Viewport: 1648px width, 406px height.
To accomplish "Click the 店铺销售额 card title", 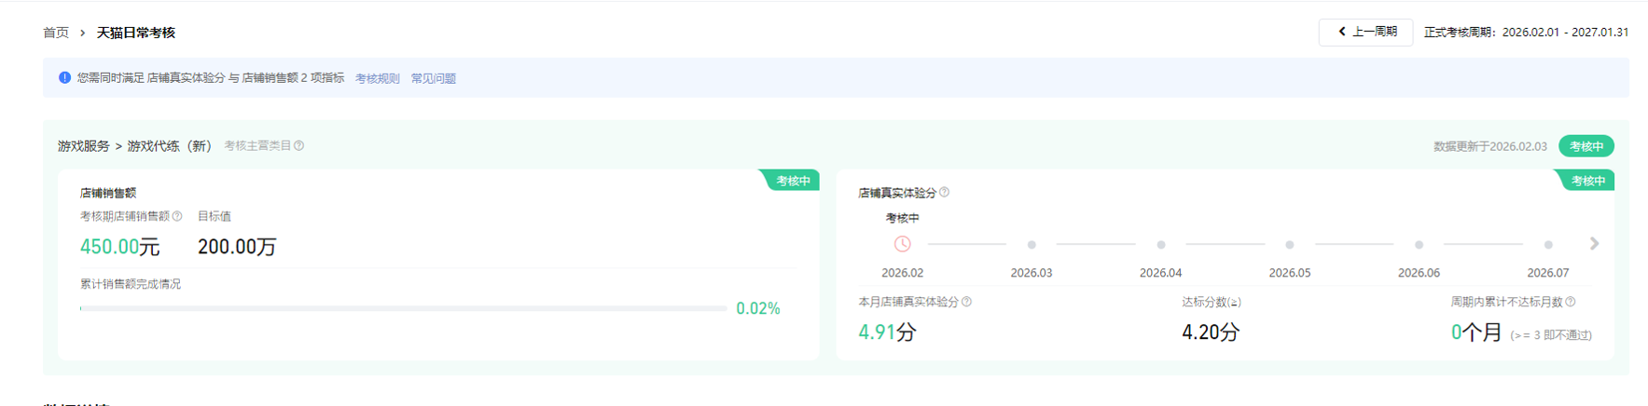I will [108, 193].
